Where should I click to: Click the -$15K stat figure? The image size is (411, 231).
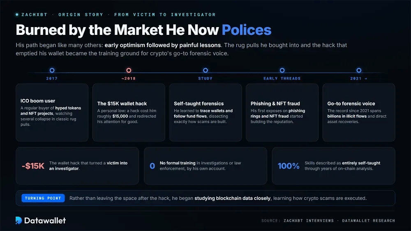(33, 166)
